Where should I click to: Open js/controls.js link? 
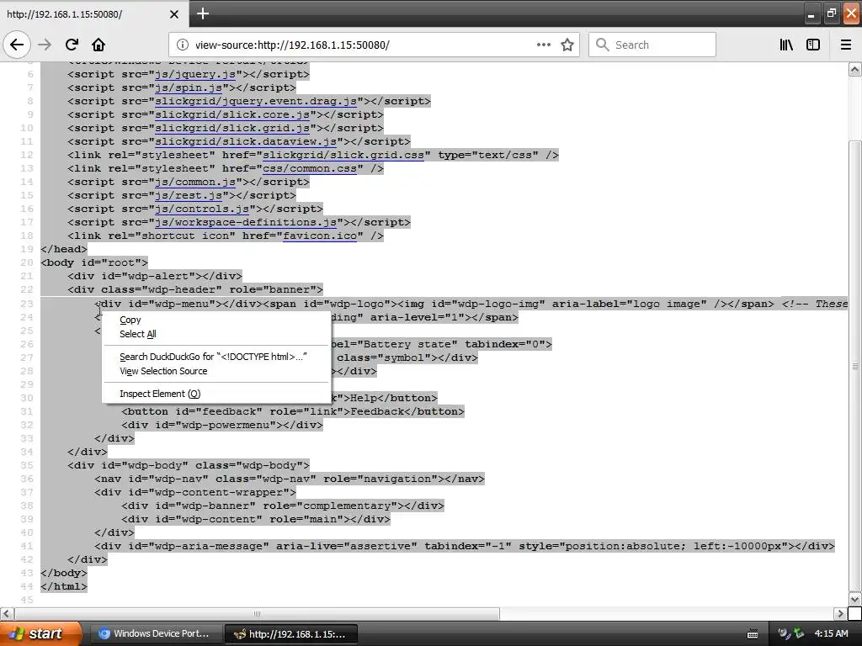tap(202, 209)
